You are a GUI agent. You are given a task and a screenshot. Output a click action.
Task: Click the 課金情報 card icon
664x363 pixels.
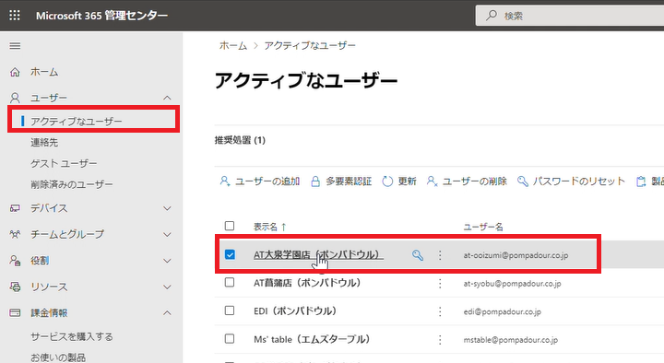coord(15,313)
